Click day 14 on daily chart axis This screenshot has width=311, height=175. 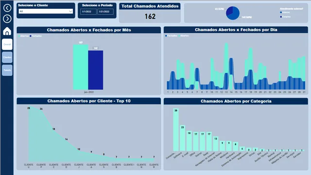(231, 92)
